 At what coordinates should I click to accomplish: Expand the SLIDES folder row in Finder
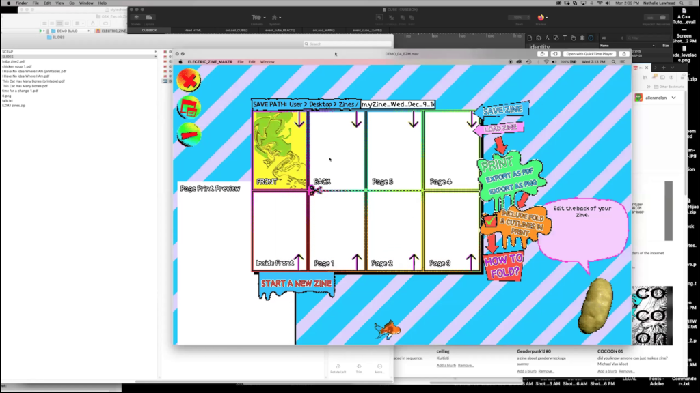(156, 57)
